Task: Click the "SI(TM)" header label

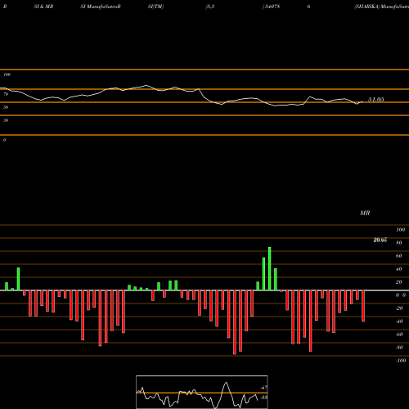Action: [x=155, y=7]
